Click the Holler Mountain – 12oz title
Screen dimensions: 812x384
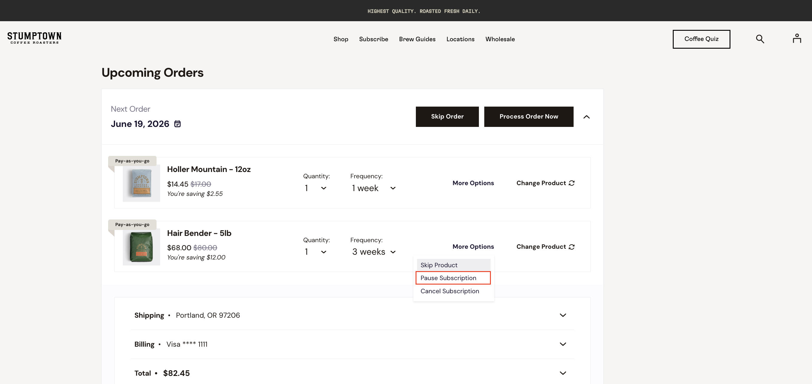click(209, 169)
